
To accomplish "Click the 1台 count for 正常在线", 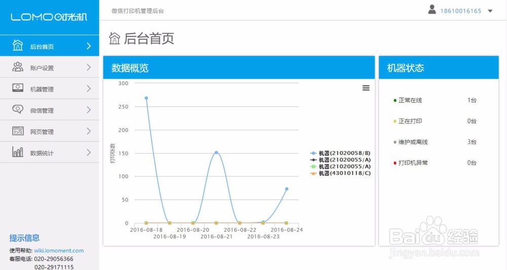I will [472, 100].
